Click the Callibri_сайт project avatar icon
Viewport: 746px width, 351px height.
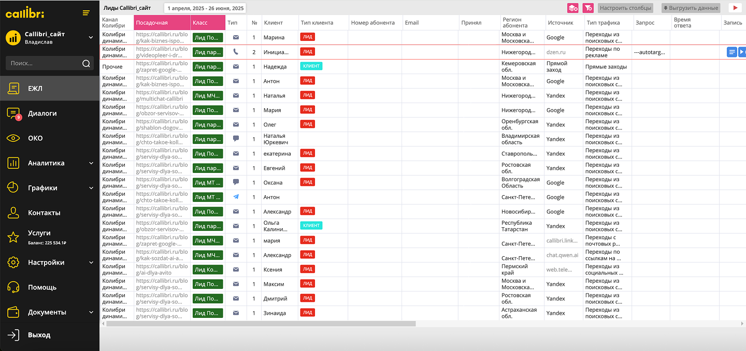tap(13, 38)
